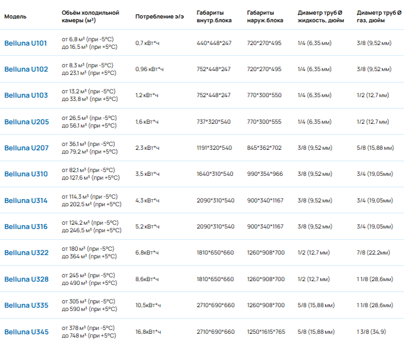
Task: Open the Belluna U316 product link
Action: pos(26,226)
